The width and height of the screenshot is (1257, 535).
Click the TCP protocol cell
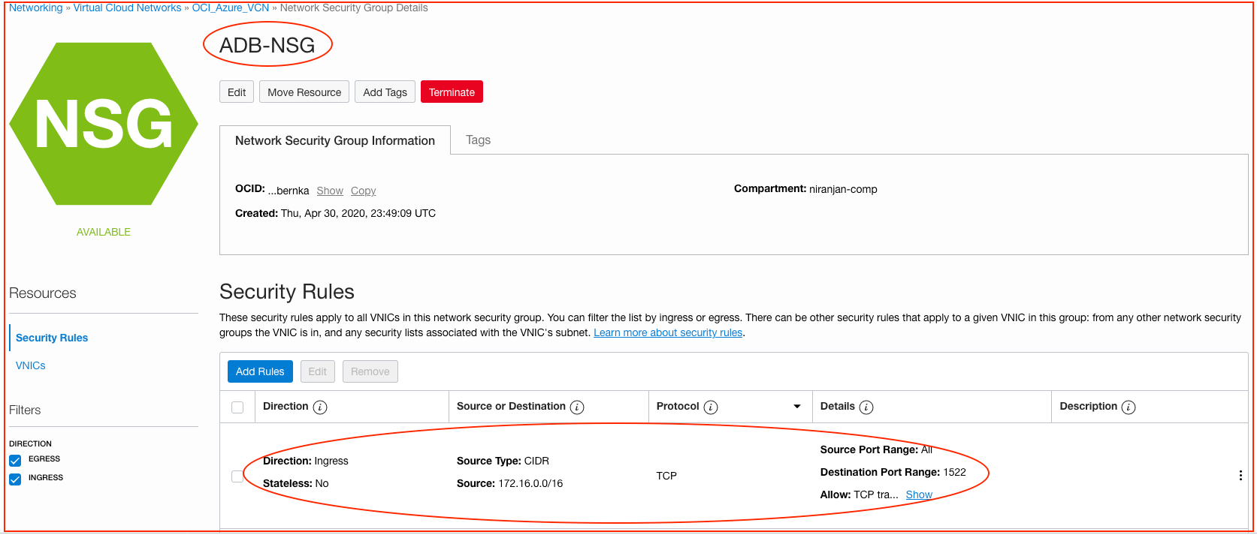click(666, 476)
